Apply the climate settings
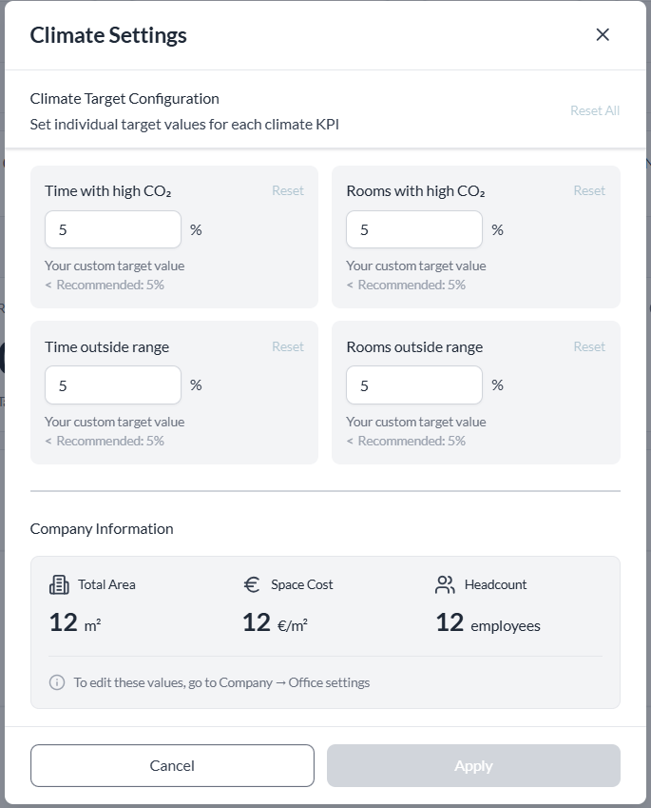Viewport: 651px width, 808px height. 473,765
